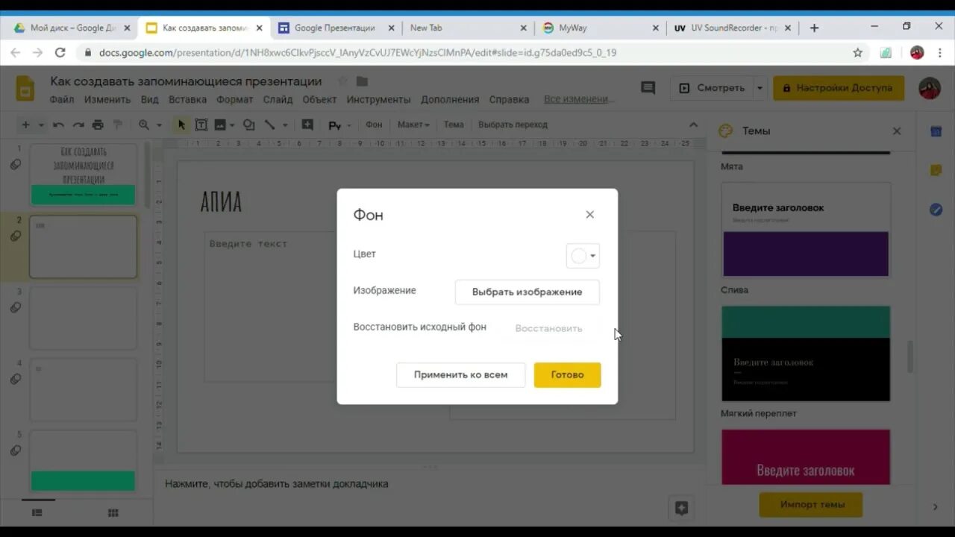955x537 pixels.
Task: Open the zoom level dropdown arrow
Action: point(159,125)
